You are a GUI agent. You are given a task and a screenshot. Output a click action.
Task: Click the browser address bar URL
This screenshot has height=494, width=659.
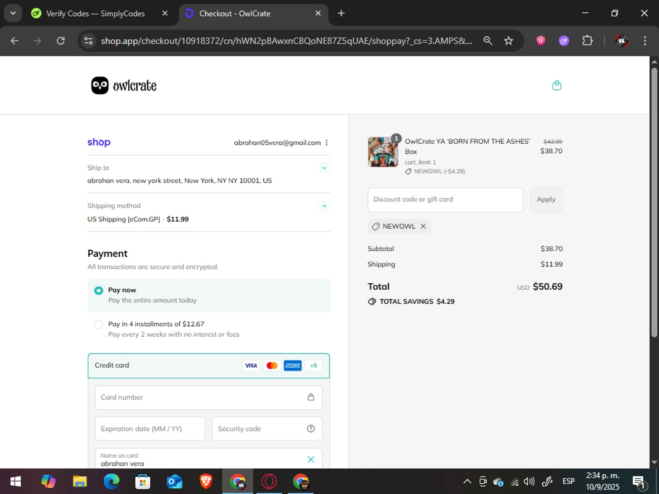[286, 41]
